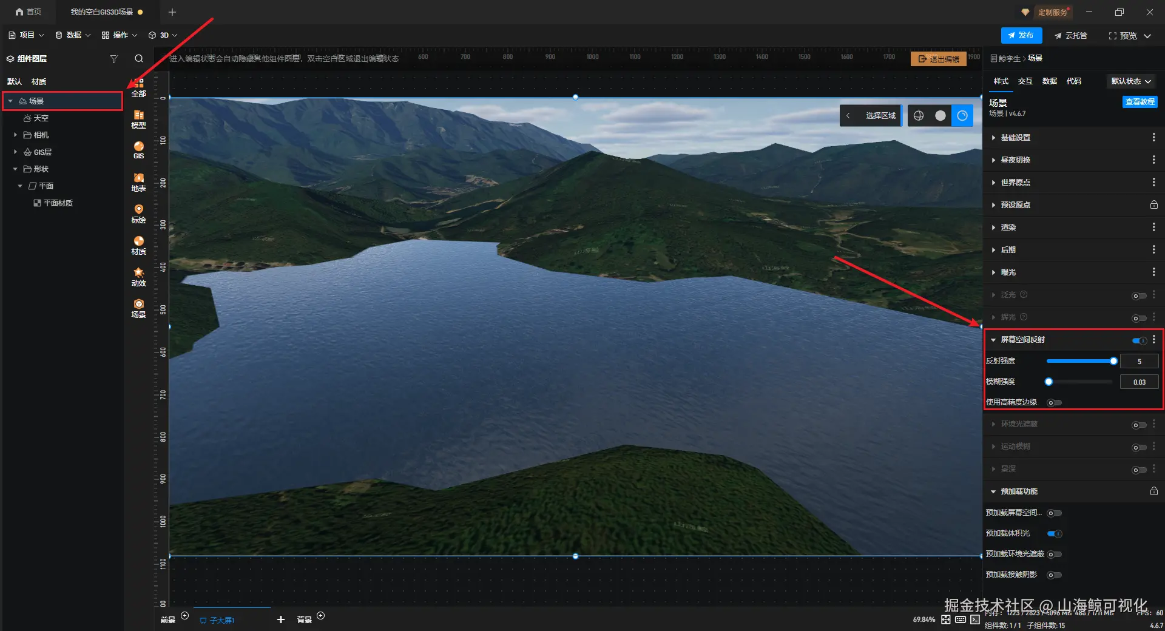Click the lock icon on 预设原点

coord(1153,205)
